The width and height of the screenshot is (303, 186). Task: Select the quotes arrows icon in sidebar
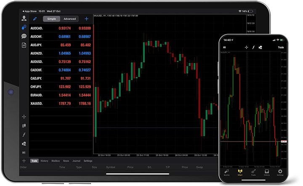pyautogui.click(x=24, y=28)
